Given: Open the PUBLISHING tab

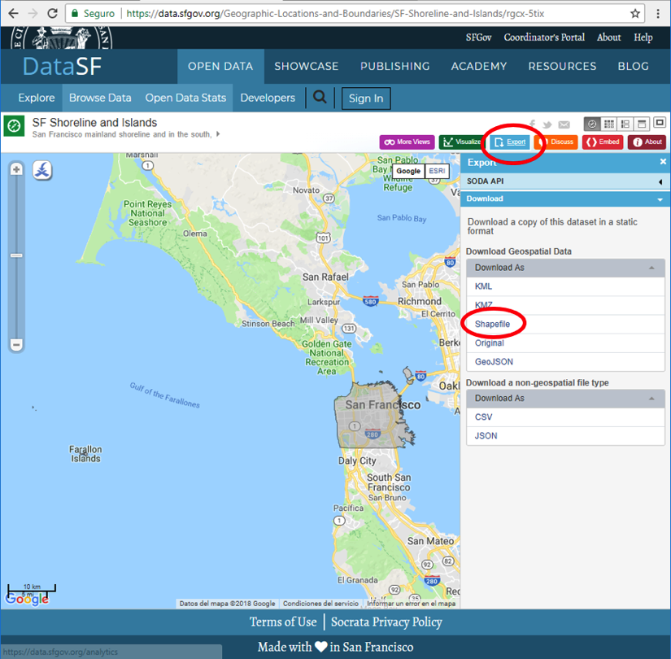Looking at the screenshot, I should [395, 67].
